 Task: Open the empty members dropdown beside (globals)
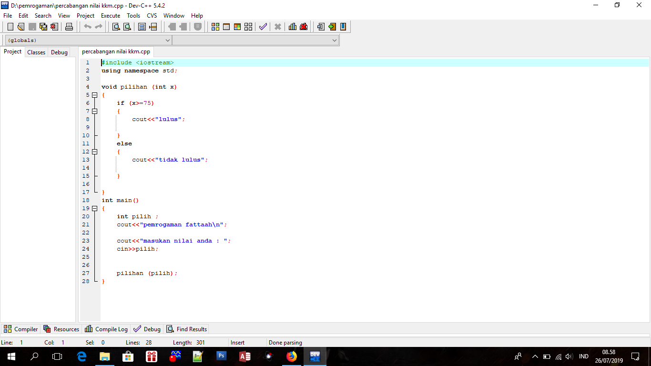255,41
